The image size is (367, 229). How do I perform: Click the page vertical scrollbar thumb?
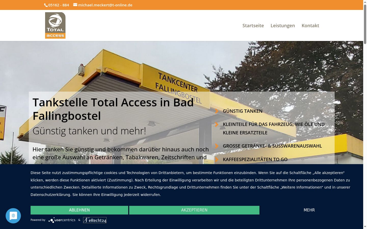(365, 24)
